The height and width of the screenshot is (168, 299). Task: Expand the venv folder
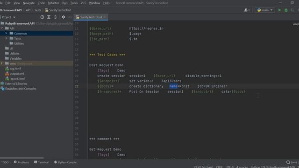2,63
